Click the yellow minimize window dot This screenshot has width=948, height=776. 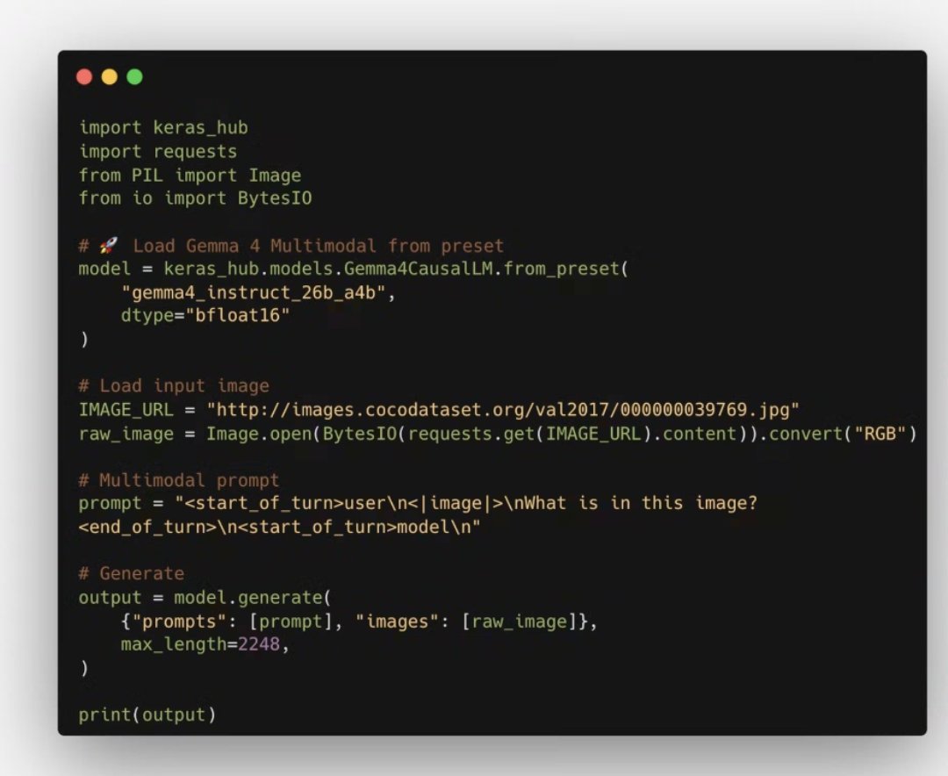click(x=109, y=77)
